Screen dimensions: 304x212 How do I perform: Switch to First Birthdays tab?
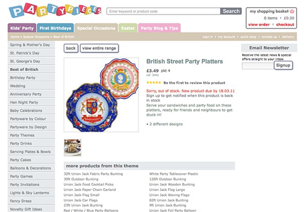coord(55,28)
